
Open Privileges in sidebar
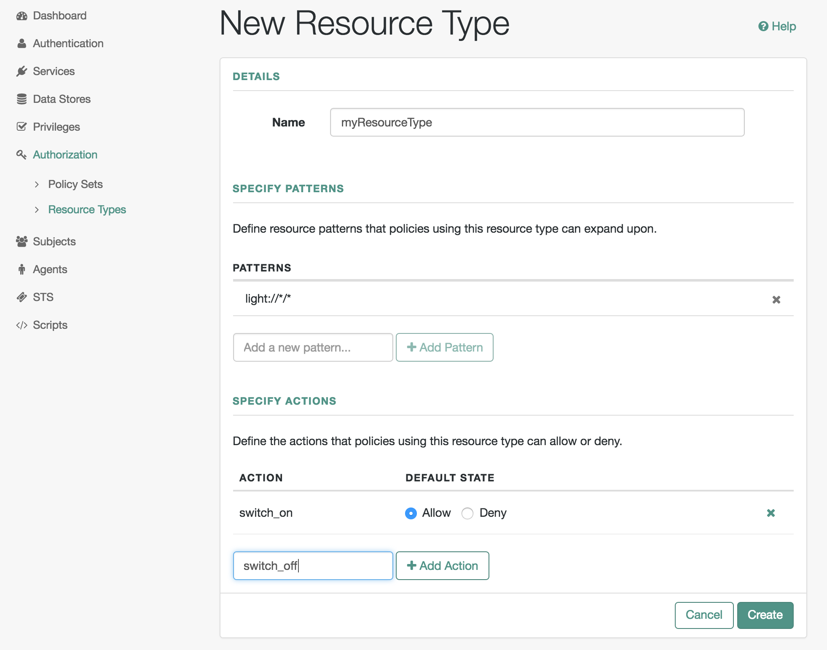coord(56,127)
